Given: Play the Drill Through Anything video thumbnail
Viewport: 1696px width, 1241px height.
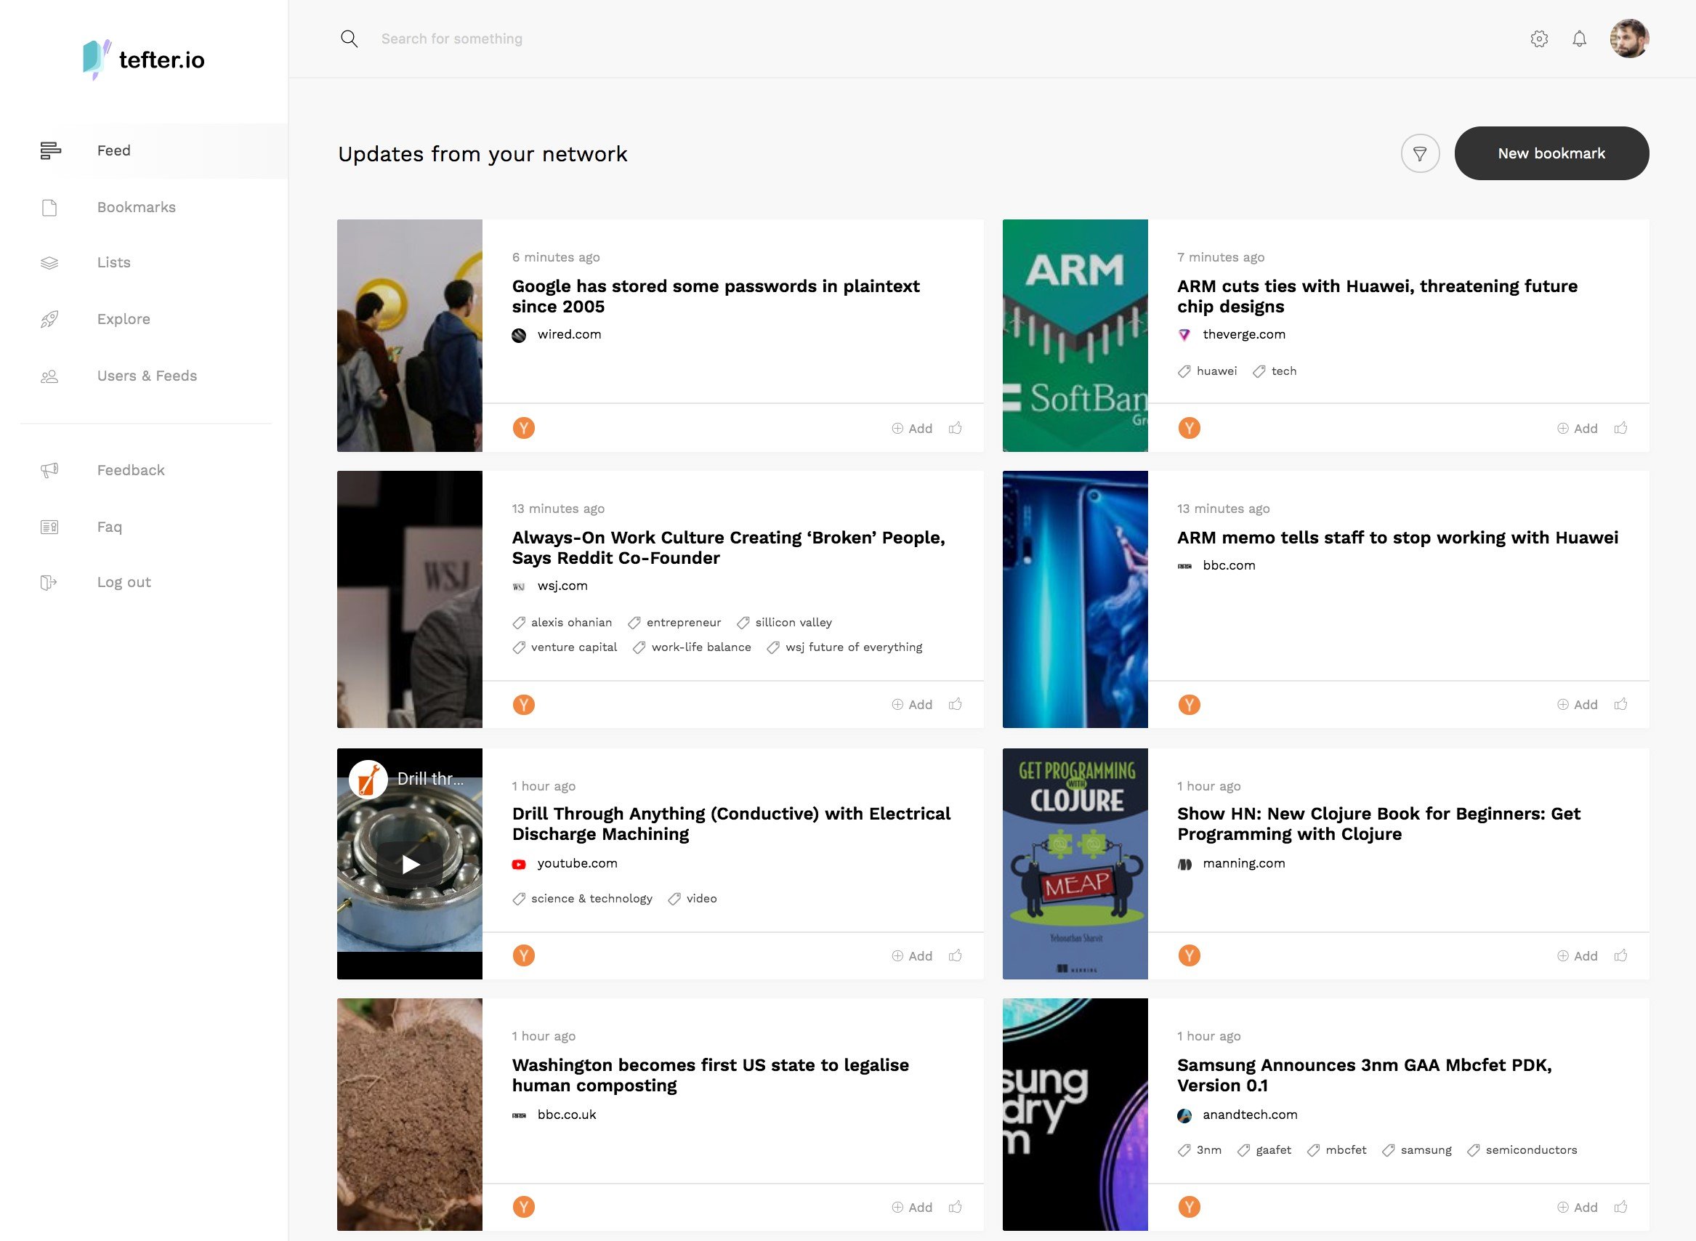Looking at the screenshot, I should tap(410, 864).
